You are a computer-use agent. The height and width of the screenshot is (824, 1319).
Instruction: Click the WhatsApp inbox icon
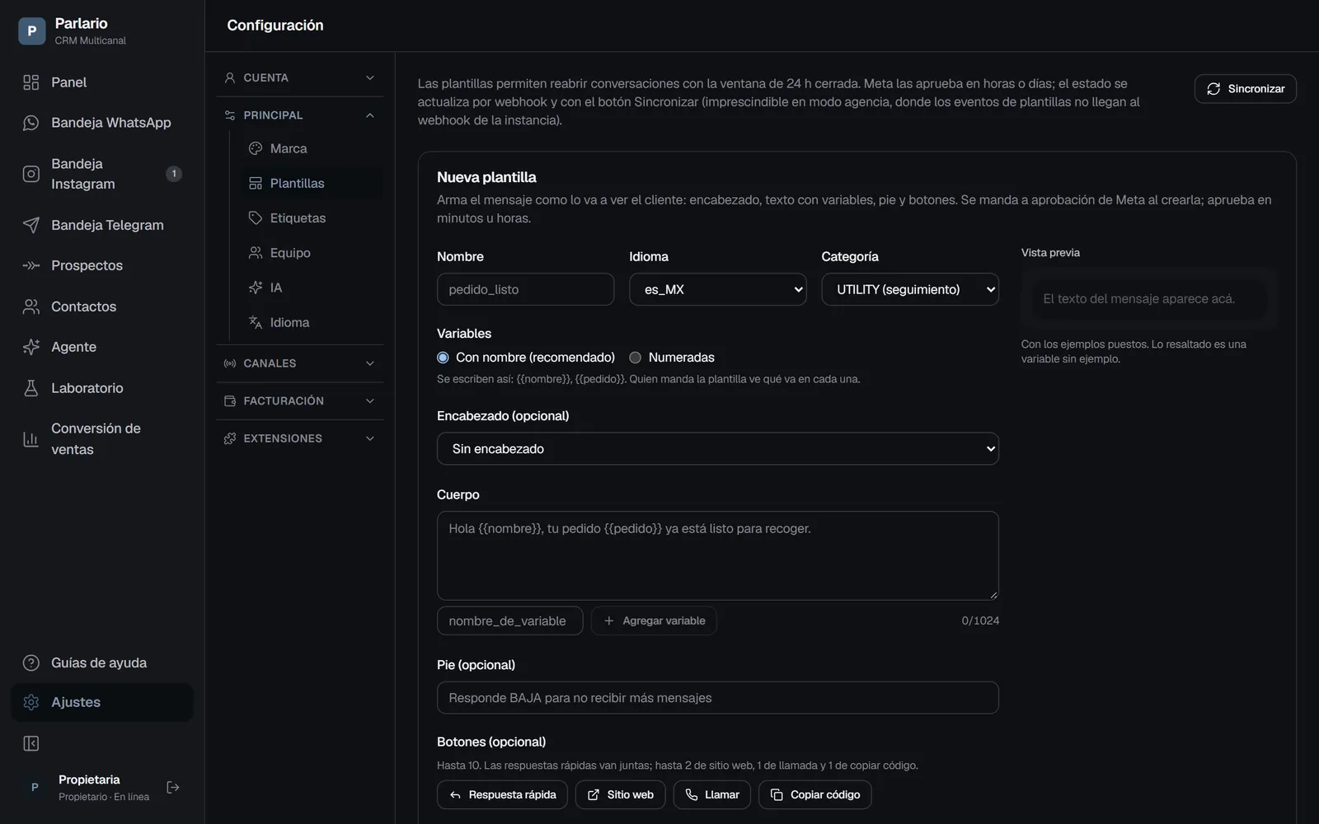click(x=31, y=123)
